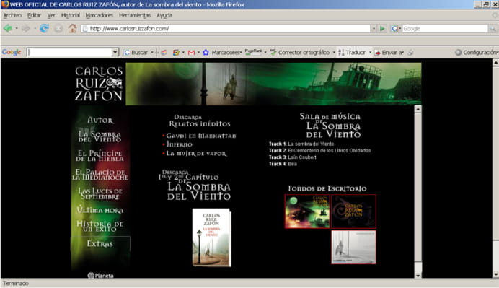Download the Gaudí en Manhattan story
Viewport: 499px width, 288px height.
201,136
